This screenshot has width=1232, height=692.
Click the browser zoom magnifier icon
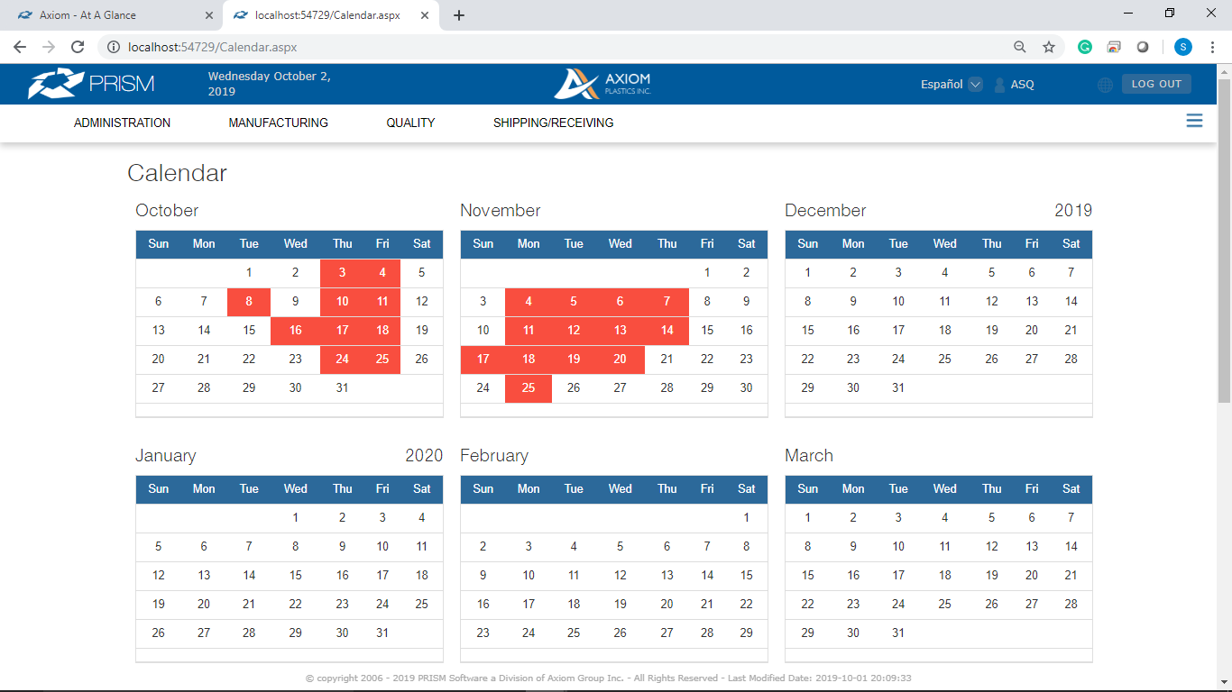[1020, 47]
